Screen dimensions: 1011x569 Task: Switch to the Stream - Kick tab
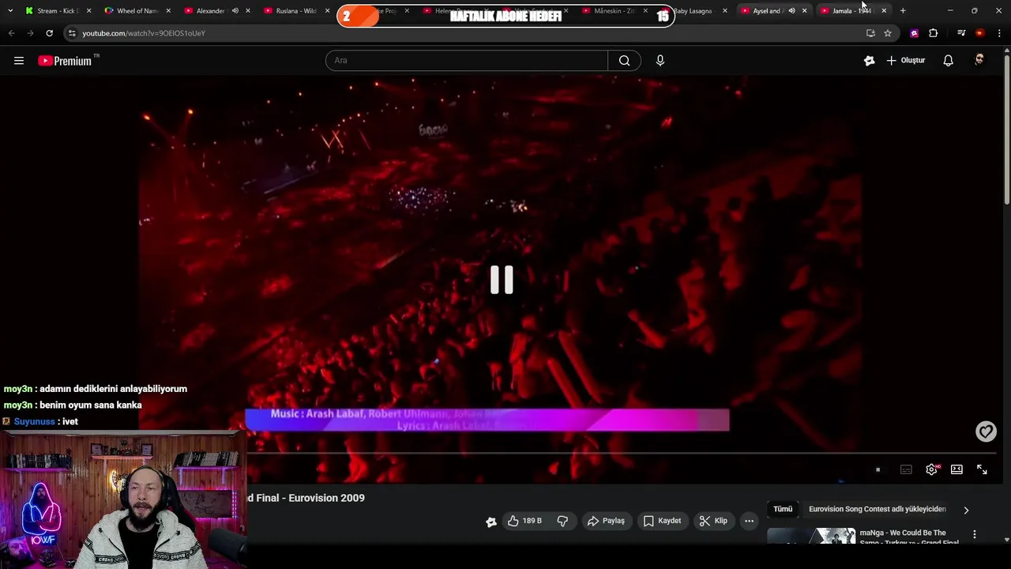click(x=58, y=10)
